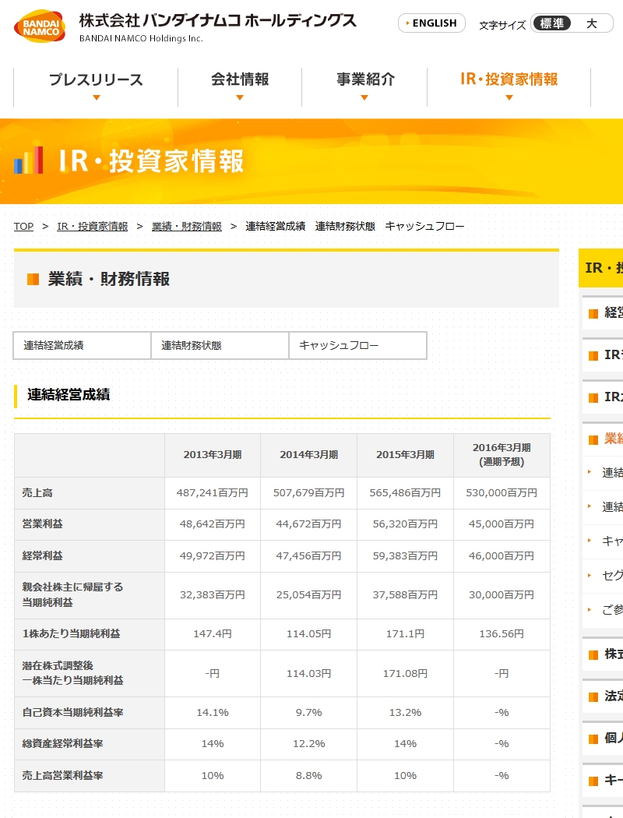Click the 114.03円 diluted EPS value
This screenshot has height=818, width=623.
pyautogui.click(x=309, y=674)
